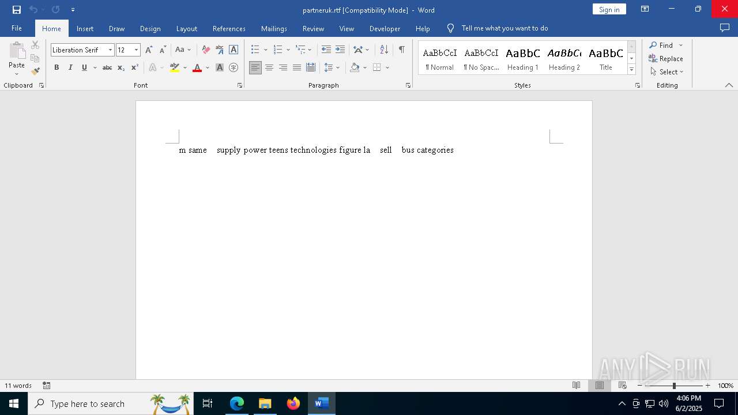Click the Cut scissors icon
Screen dimensions: 738x415
click(35, 45)
